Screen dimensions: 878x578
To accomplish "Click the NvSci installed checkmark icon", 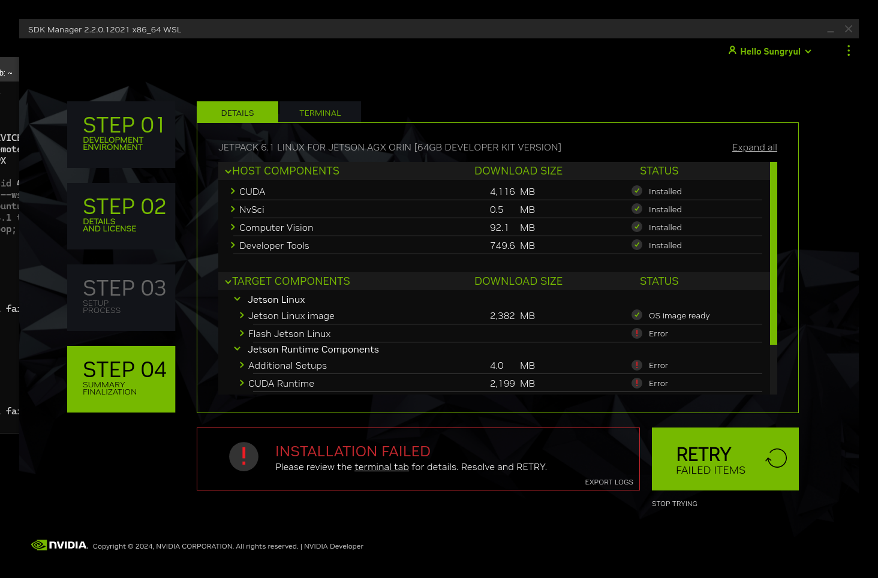I will click(637, 209).
